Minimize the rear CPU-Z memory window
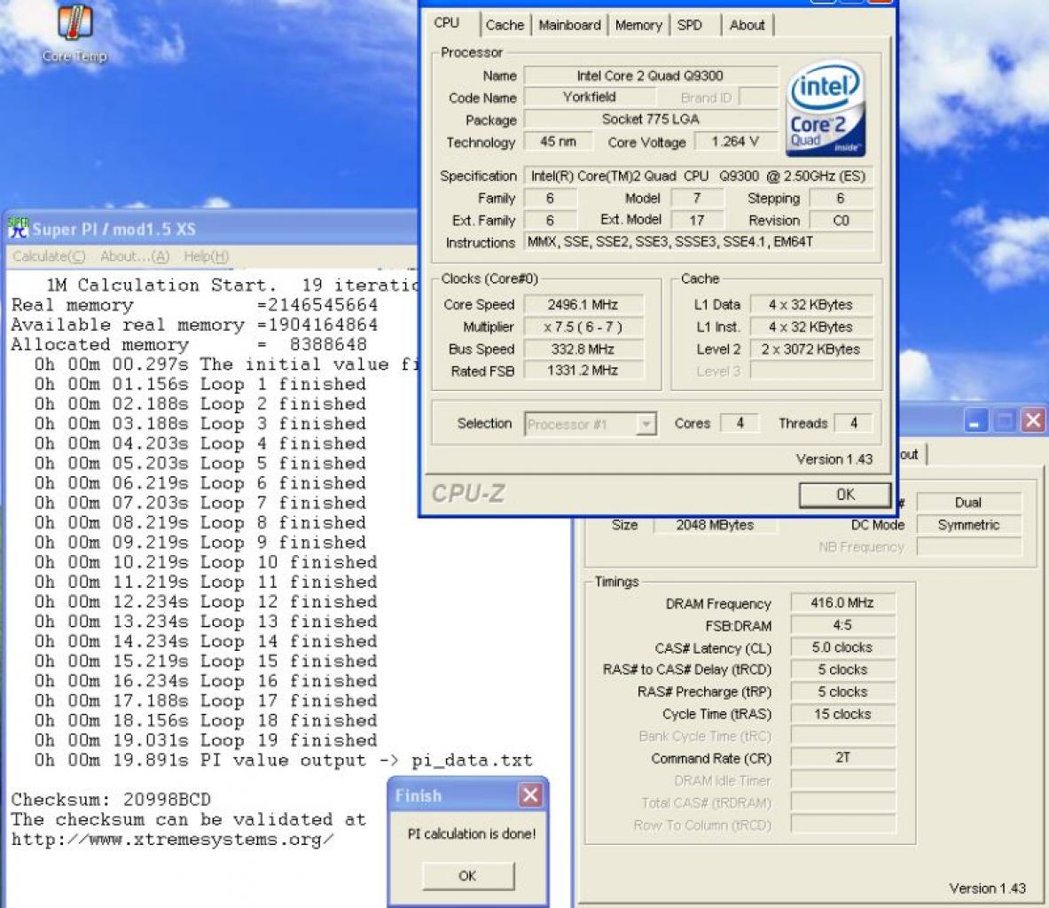Image resolution: width=1049 pixels, height=908 pixels. click(x=976, y=420)
